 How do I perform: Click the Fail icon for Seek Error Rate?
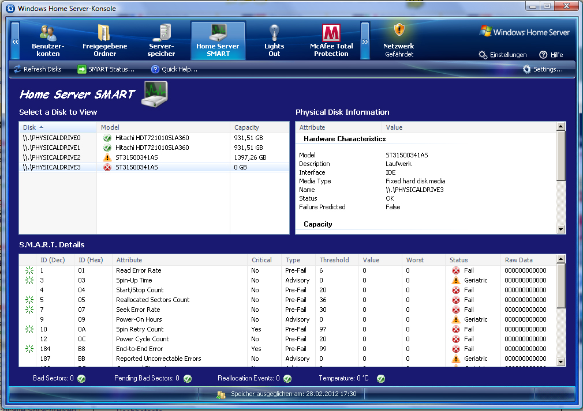456,310
